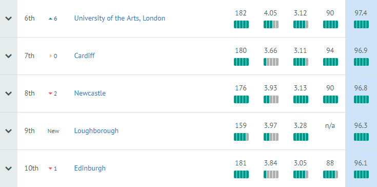This screenshot has height=187, width=377.
Task: Click bar indicator under Newcastle's 3.93 score
Action: click(271, 99)
